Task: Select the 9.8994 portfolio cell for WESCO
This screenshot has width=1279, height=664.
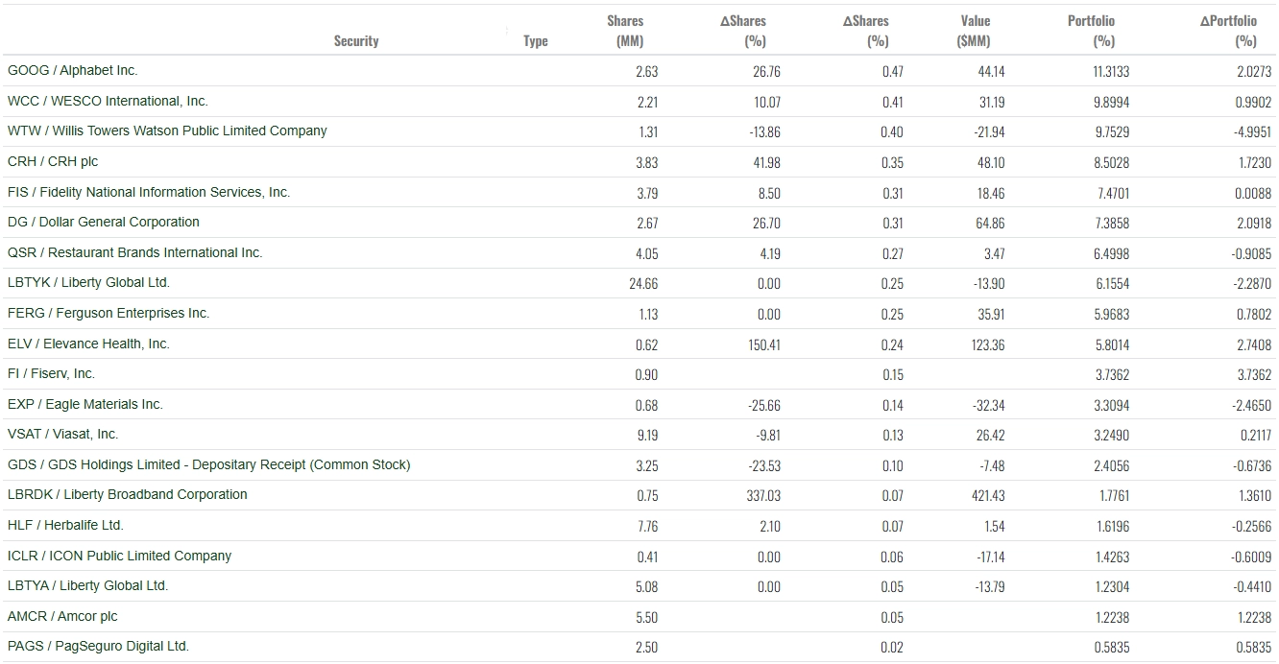Action: [1112, 102]
